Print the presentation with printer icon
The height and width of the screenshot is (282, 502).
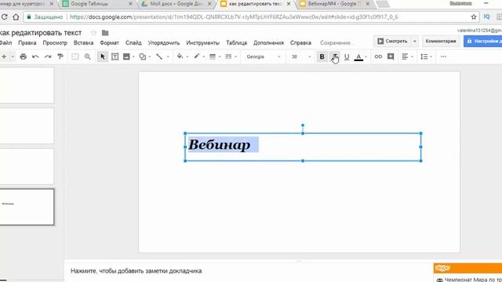click(23, 57)
